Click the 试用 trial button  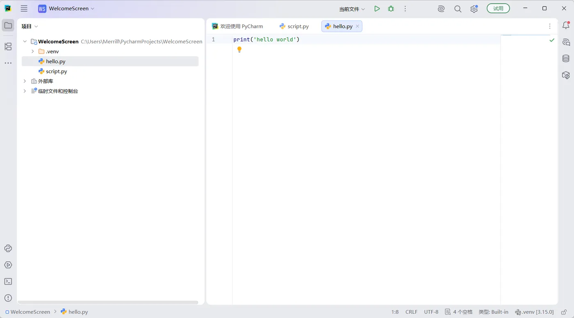click(498, 9)
